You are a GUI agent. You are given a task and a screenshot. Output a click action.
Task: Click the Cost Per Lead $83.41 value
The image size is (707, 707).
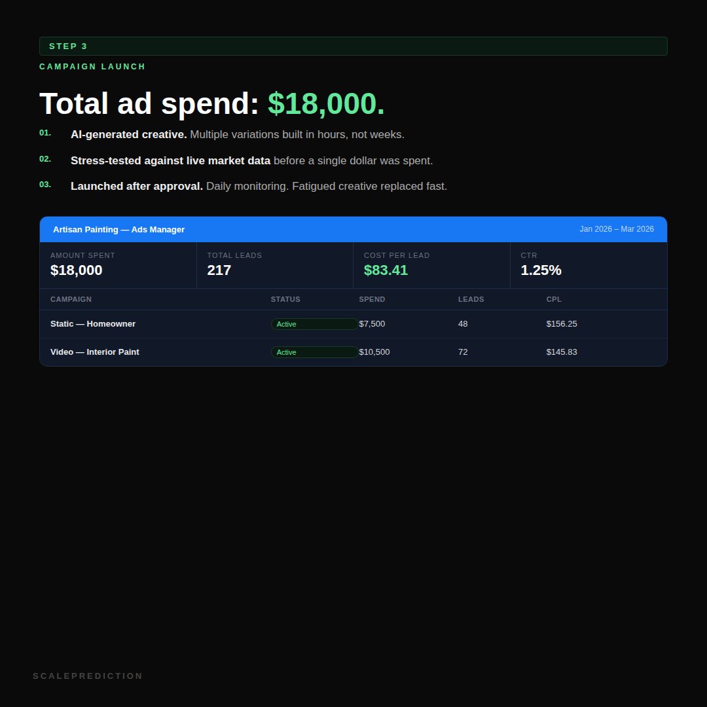point(386,270)
